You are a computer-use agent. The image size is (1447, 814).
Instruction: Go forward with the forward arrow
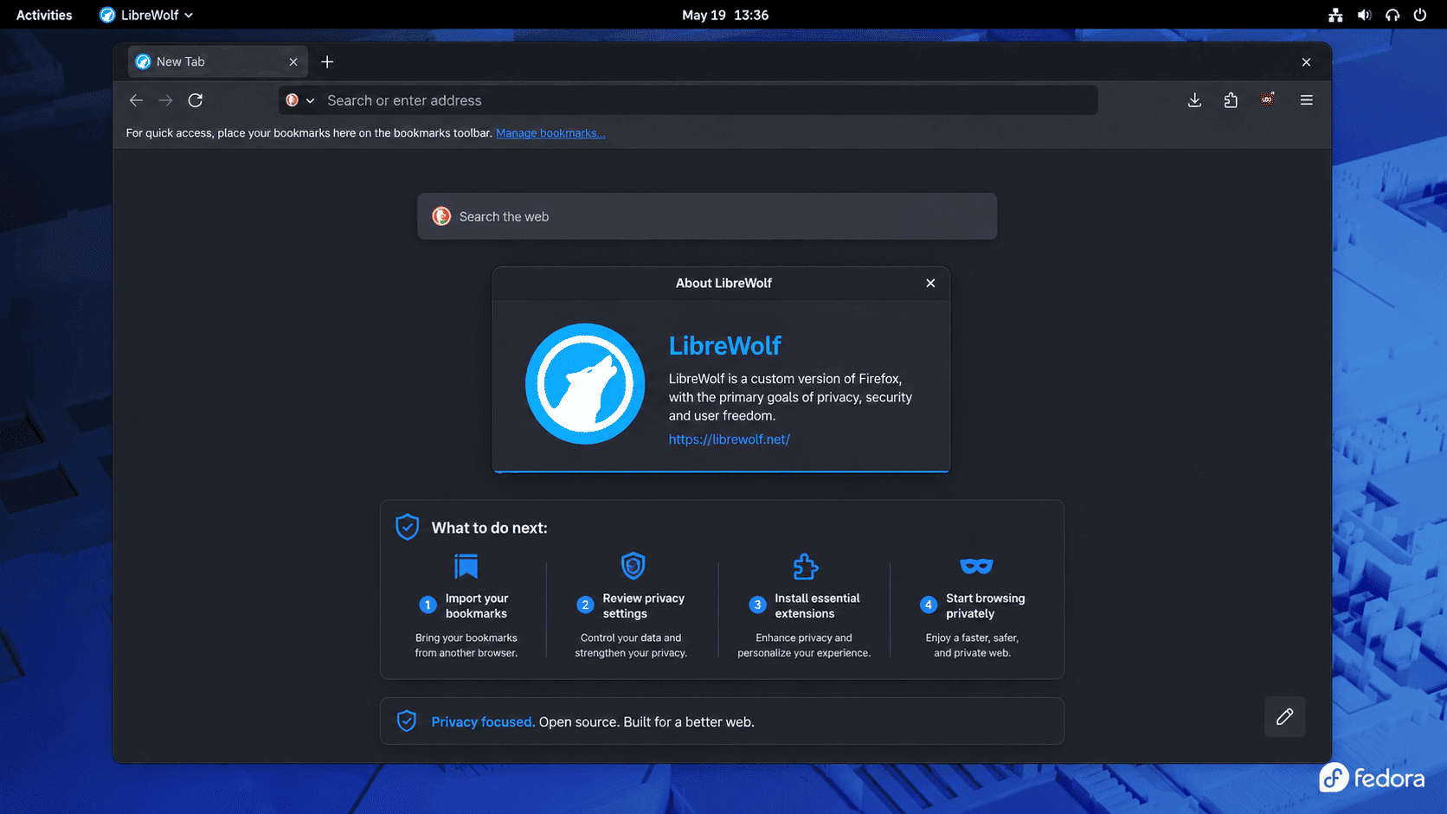click(x=165, y=100)
